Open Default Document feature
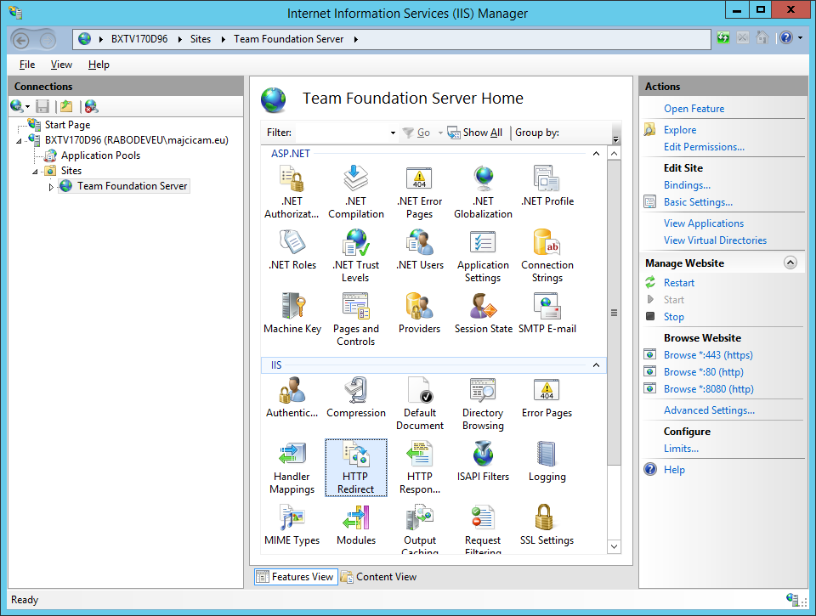The width and height of the screenshot is (816, 616). pyautogui.click(x=419, y=404)
